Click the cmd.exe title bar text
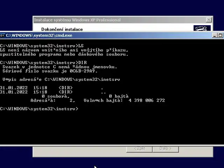 pyautogui.click(x=39, y=35)
